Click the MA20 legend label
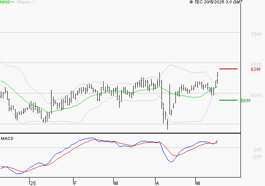 (5, 2)
